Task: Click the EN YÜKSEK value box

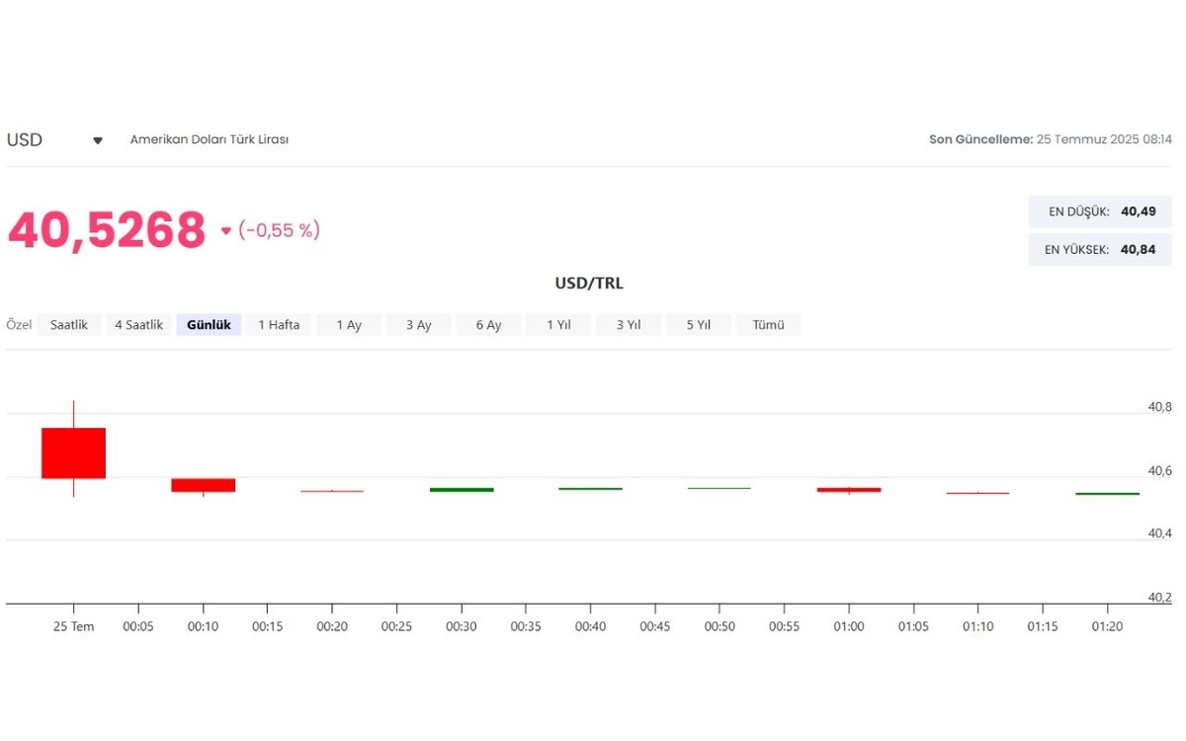Action: click(1100, 250)
